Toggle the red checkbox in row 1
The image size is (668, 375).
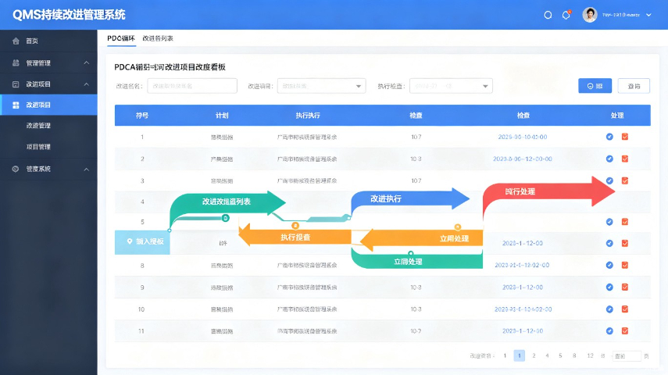[x=625, y=137]
